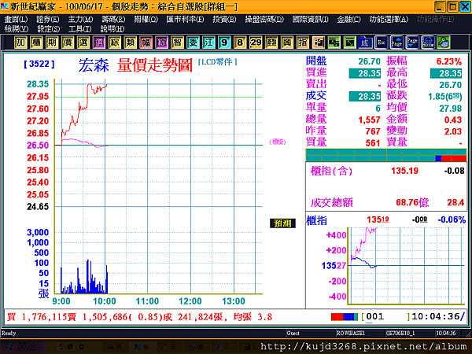Click the orange overlapping windows icon

(x=318, y=42)
